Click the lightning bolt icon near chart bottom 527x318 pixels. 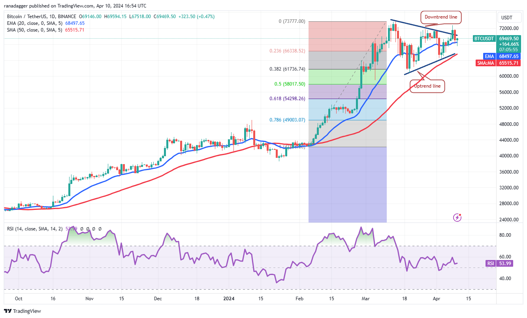coord(457,217)
